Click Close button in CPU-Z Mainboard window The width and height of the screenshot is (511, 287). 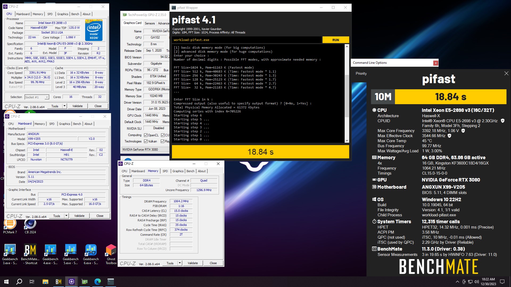100,216
